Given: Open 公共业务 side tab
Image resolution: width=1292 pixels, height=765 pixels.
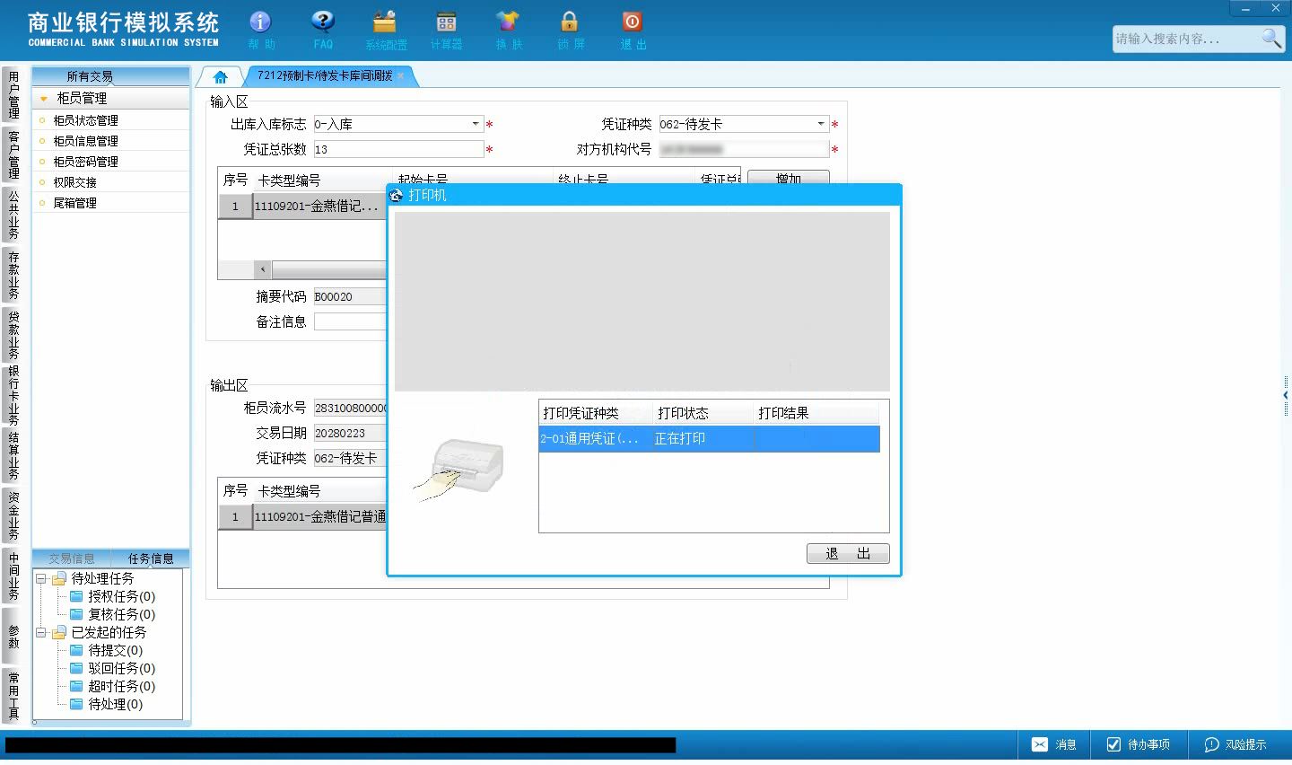Looking at the screenshot, I should 13,215.
